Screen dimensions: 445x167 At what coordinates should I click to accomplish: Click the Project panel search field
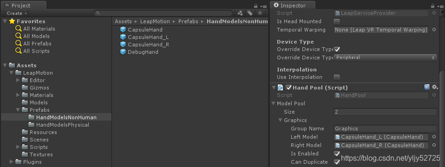[x=164, y=13]
